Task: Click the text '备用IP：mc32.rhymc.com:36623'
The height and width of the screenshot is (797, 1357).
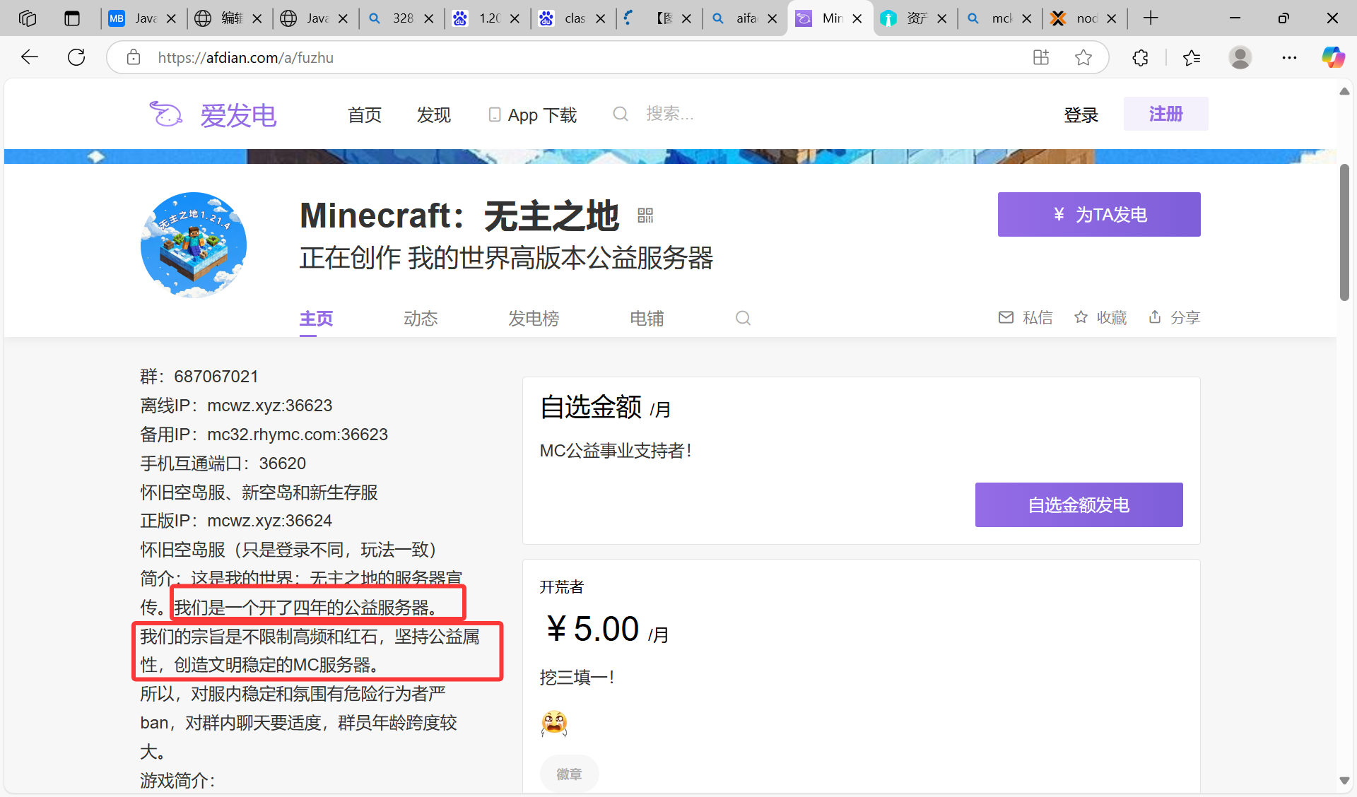Action: tap(264, 435)
